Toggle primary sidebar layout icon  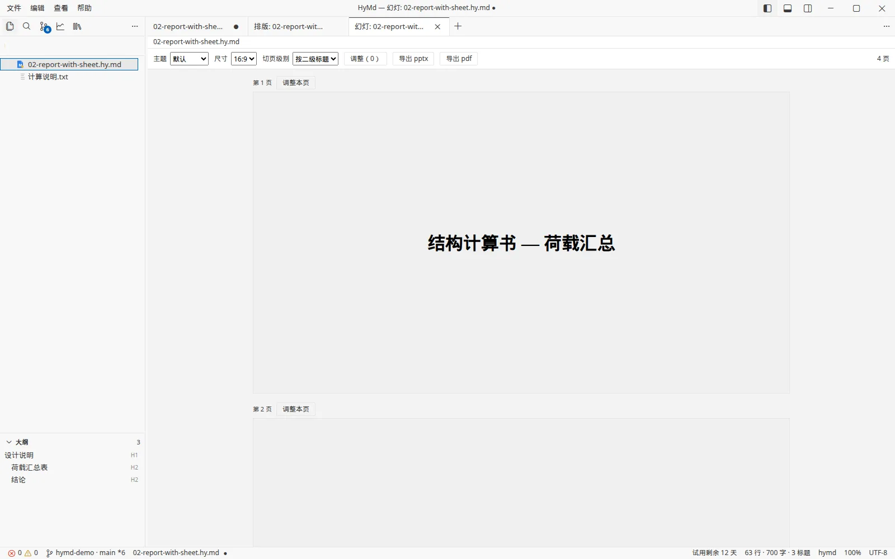(767, 8)
